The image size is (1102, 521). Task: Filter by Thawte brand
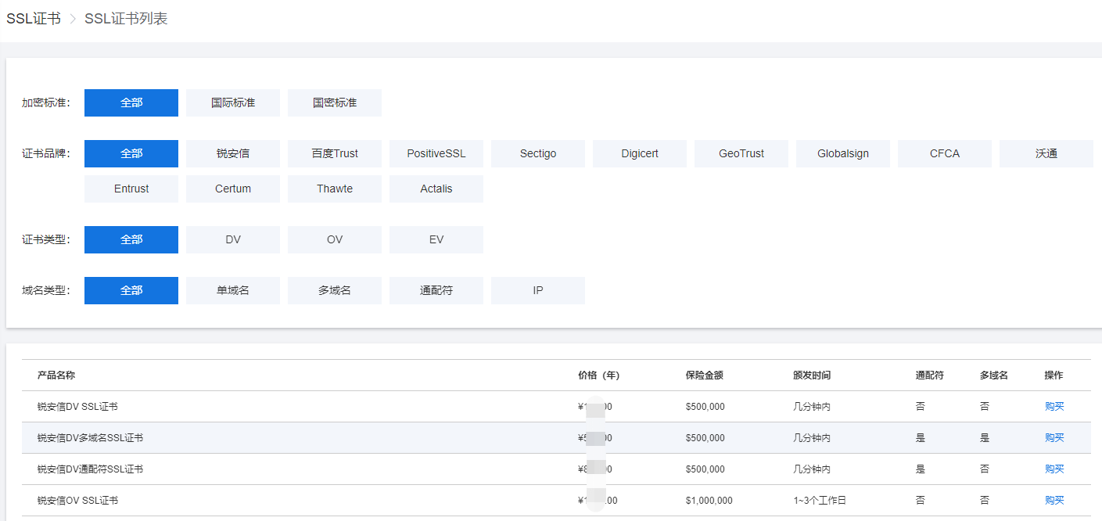pos(335,189)
